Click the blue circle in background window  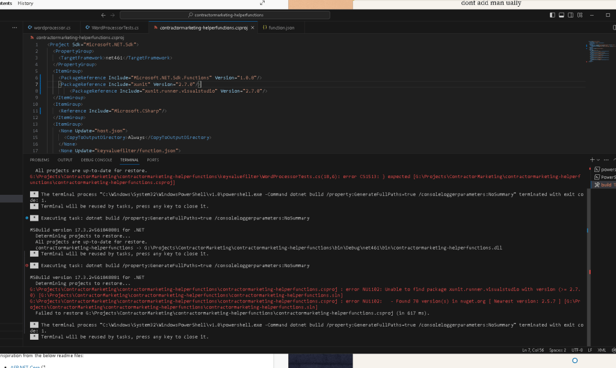[574, 361]
